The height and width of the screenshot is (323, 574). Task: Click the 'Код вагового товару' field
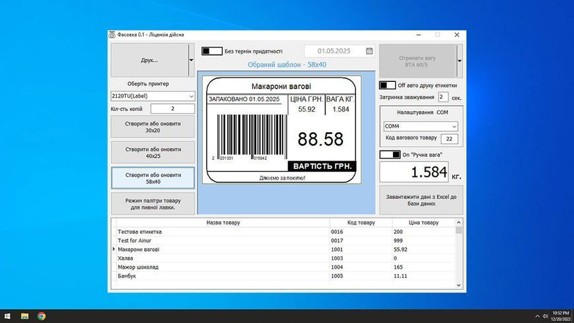(x=449, y=139)
